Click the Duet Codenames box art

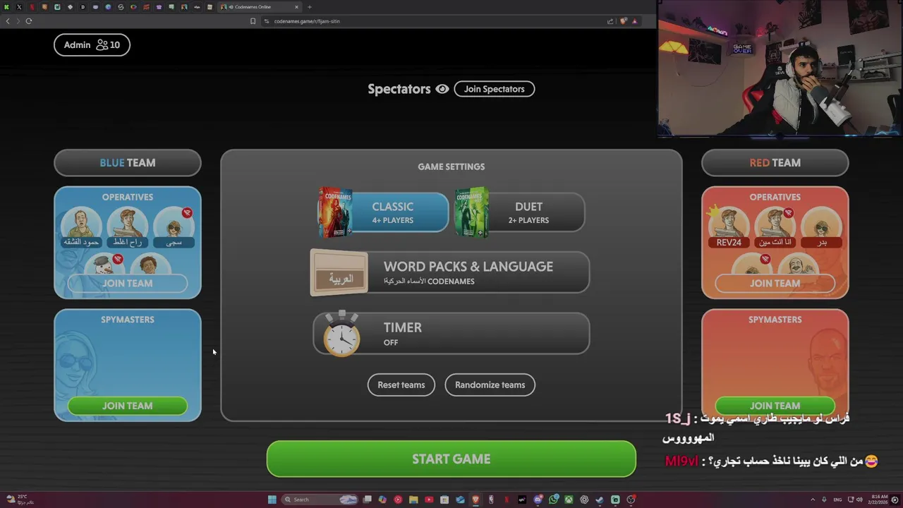pos(472,212)
